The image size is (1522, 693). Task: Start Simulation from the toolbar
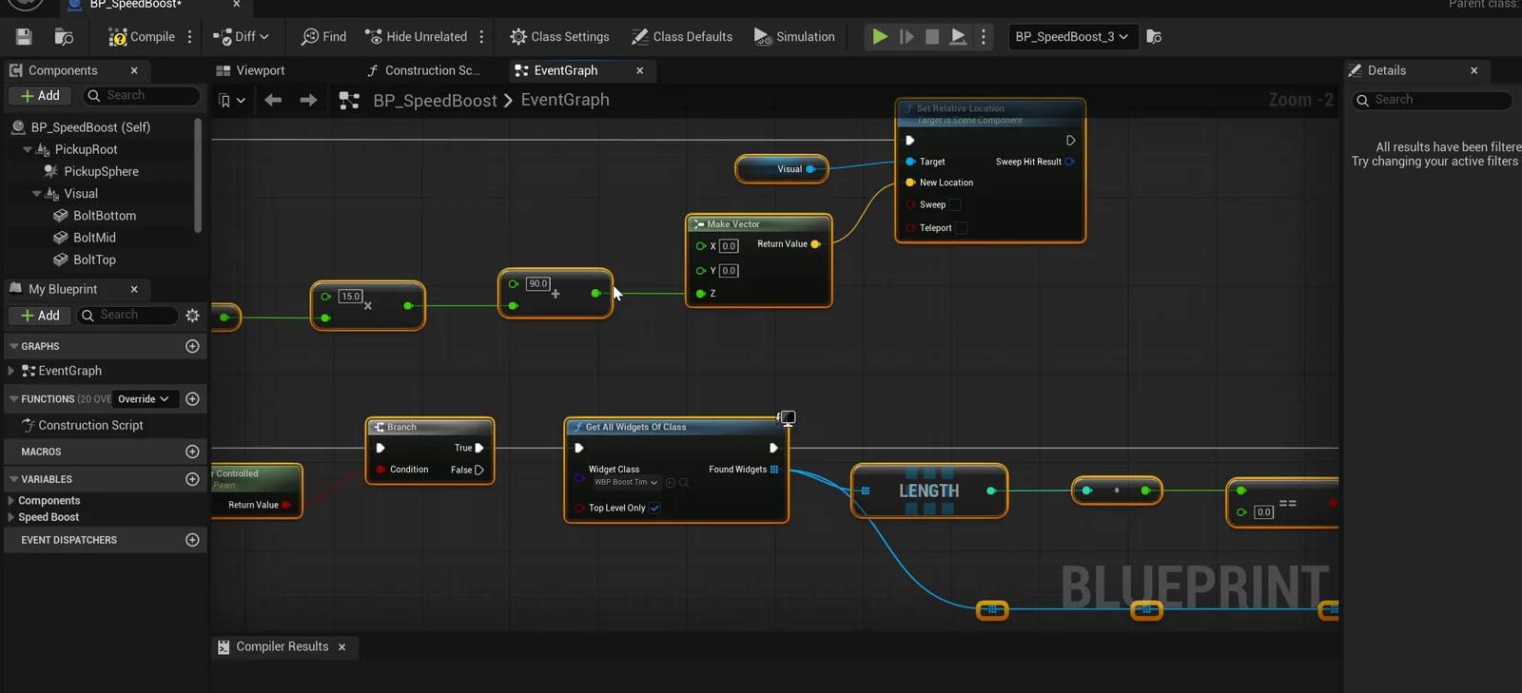(794, 37)
